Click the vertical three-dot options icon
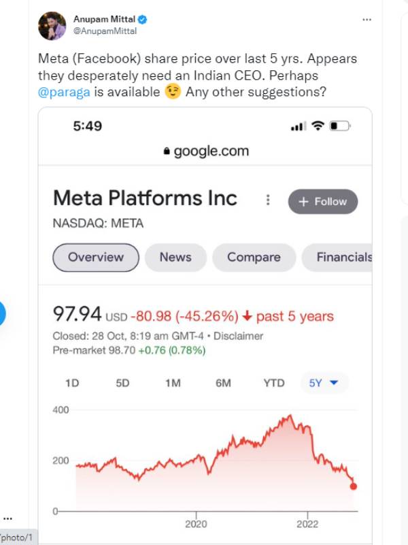This screenshot has width=408, height=545. pyautogui.click(x=269, y=200)
